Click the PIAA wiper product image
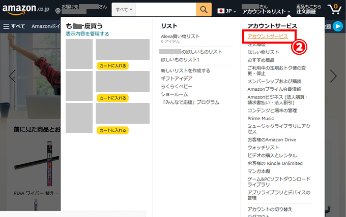346x217 pixels. click(37, 164)
